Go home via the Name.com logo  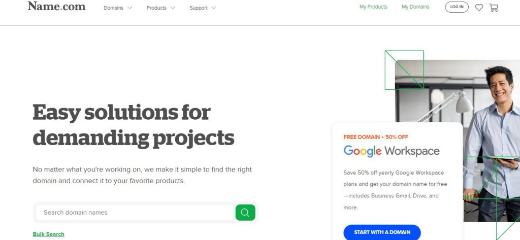(x=56, y=6)
